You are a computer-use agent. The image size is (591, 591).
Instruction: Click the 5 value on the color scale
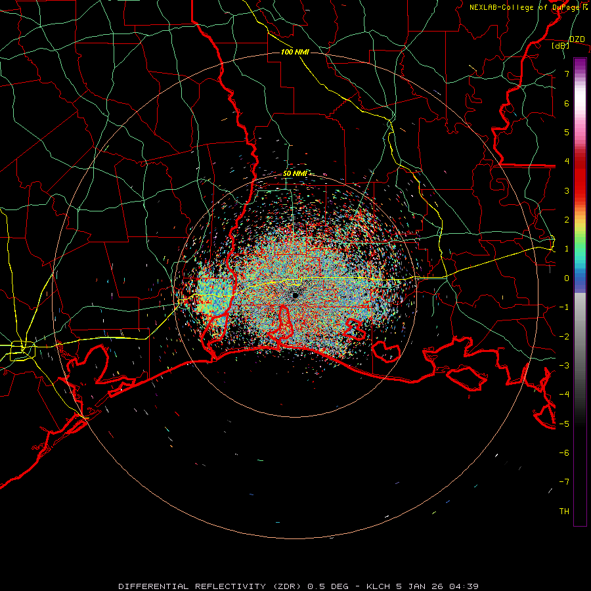tap(567, 132)
